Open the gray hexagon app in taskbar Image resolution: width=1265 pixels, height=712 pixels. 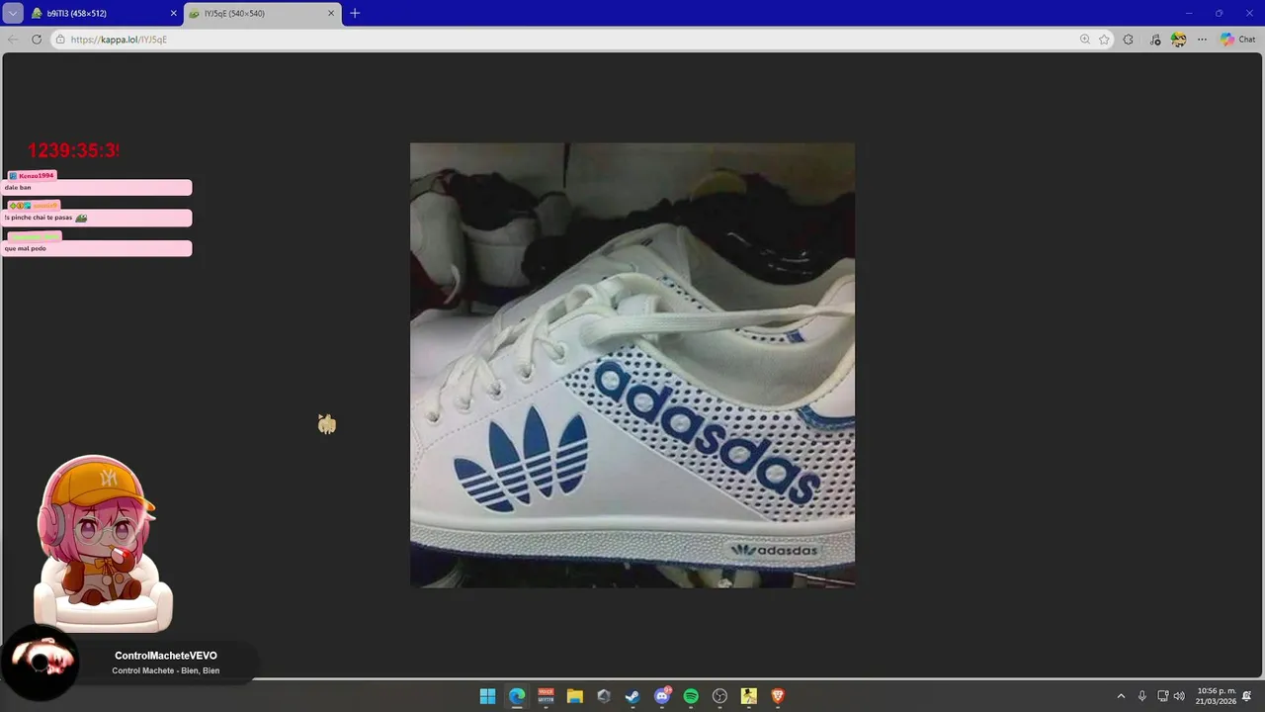[604, 696]
